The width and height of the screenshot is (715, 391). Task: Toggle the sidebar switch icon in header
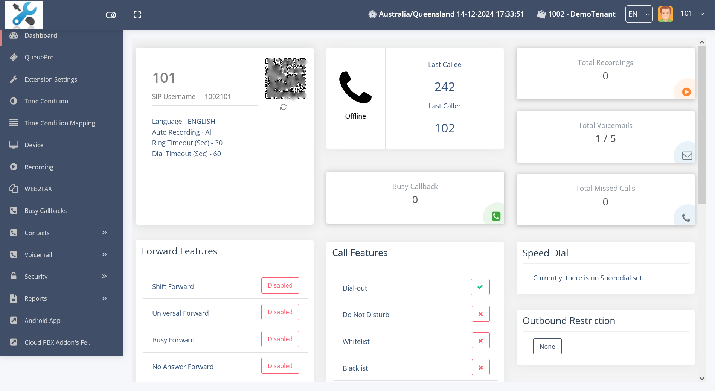(x=111, y=15)
